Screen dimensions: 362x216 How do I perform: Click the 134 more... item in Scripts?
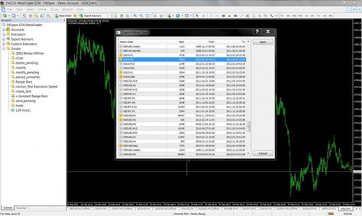click(23, 110)
